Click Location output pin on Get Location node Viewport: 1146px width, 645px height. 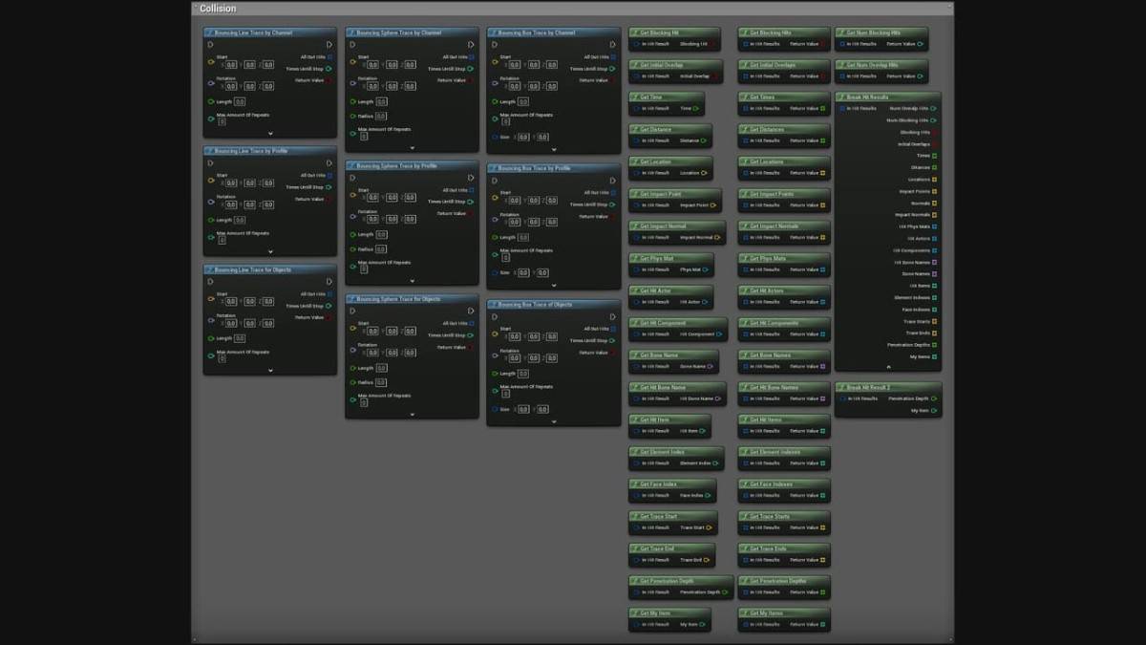click(x=705, y=173)
